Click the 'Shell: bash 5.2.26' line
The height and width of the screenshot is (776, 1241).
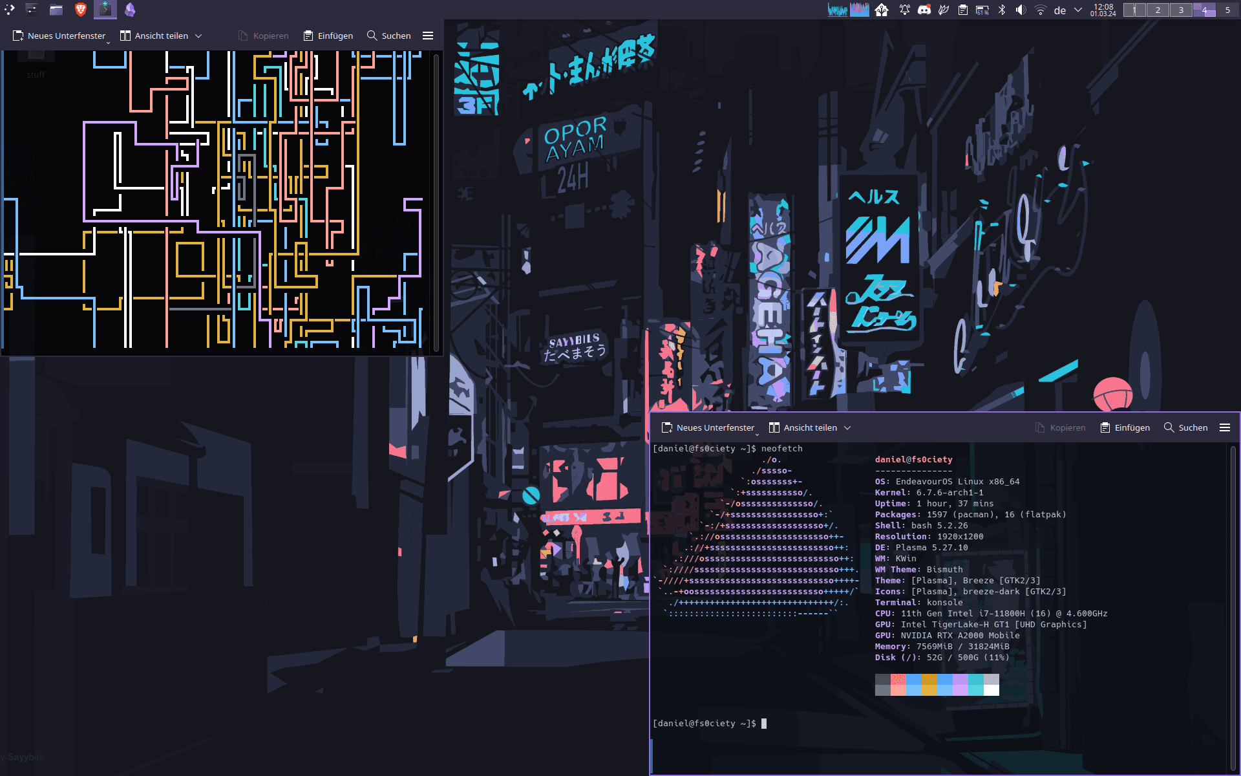(x=921, y=526)
